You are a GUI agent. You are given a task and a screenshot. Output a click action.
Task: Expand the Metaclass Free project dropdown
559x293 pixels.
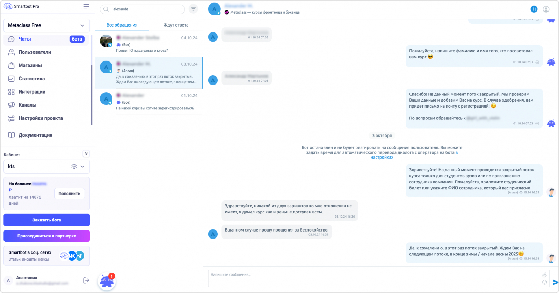pos(82,25)
